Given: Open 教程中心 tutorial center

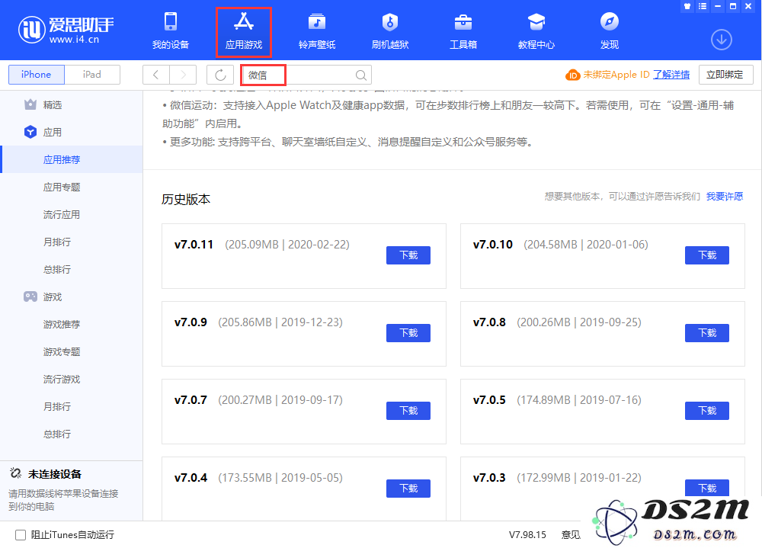Looking at the screenshot, I should [x=536, y=31].
